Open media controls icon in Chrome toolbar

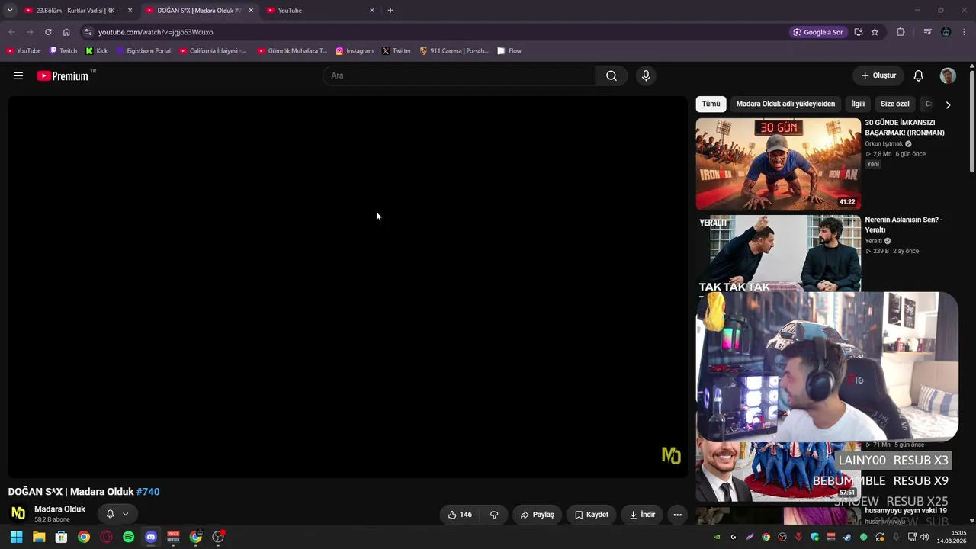point(927,32)
